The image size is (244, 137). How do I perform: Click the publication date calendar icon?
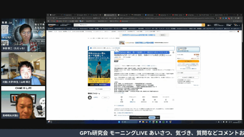coord(144,100)
